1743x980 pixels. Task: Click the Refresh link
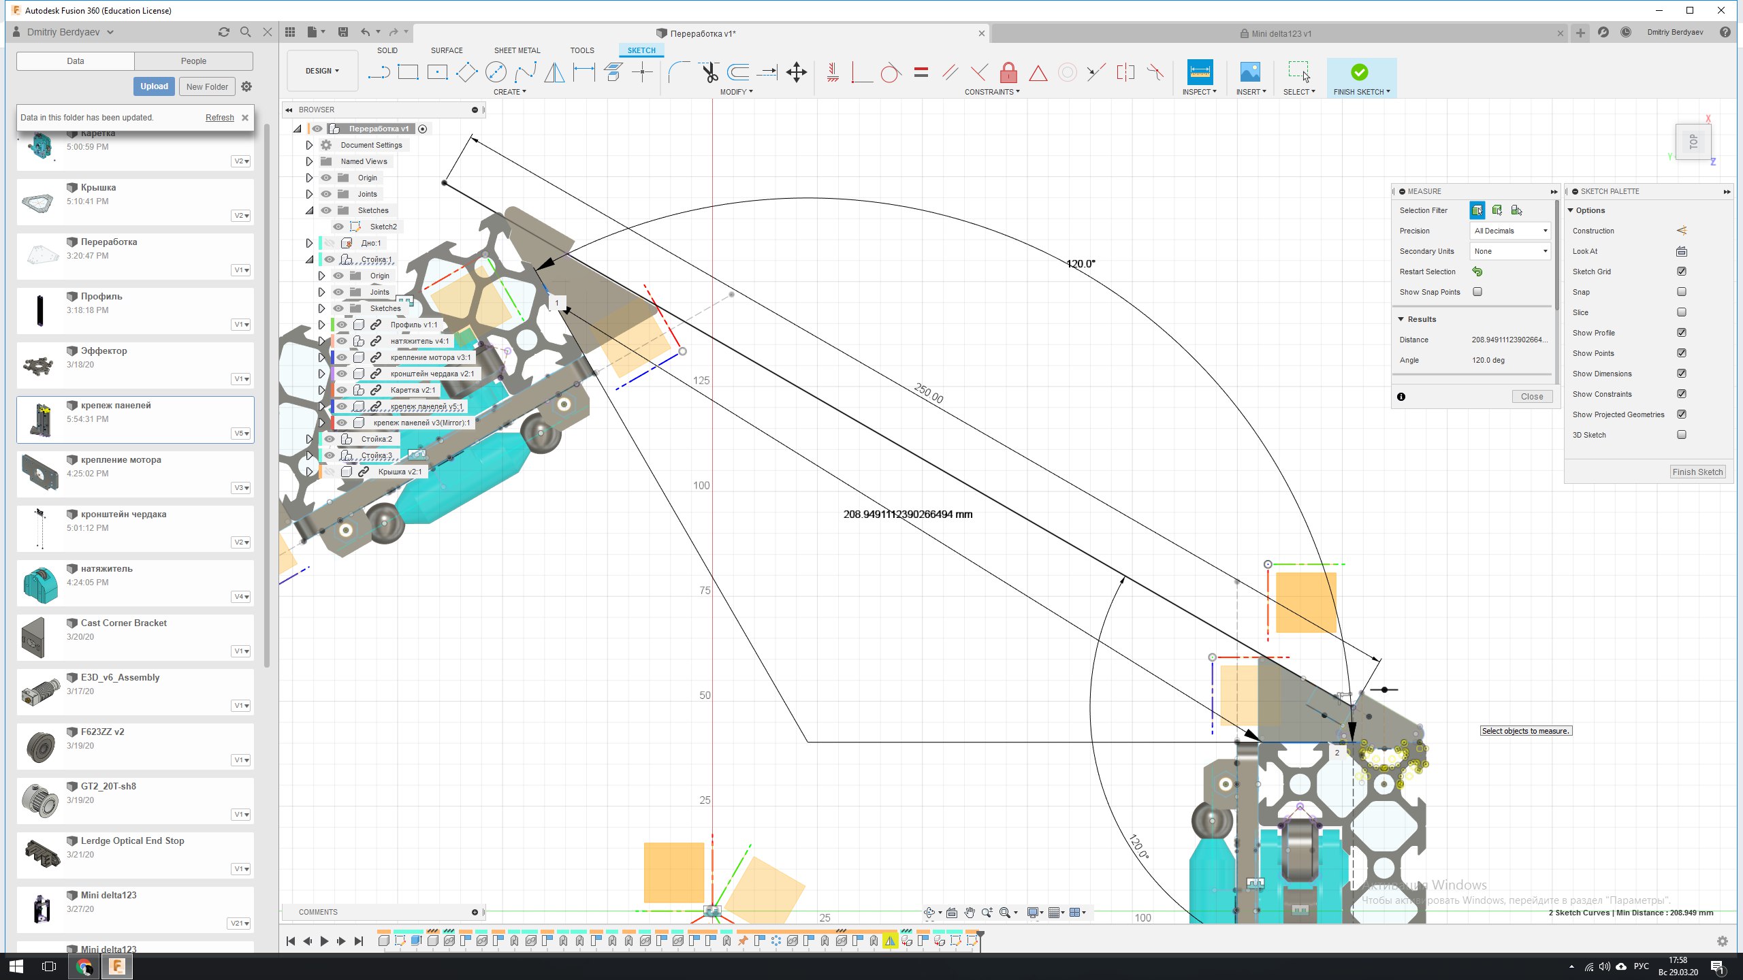[219, 118]
